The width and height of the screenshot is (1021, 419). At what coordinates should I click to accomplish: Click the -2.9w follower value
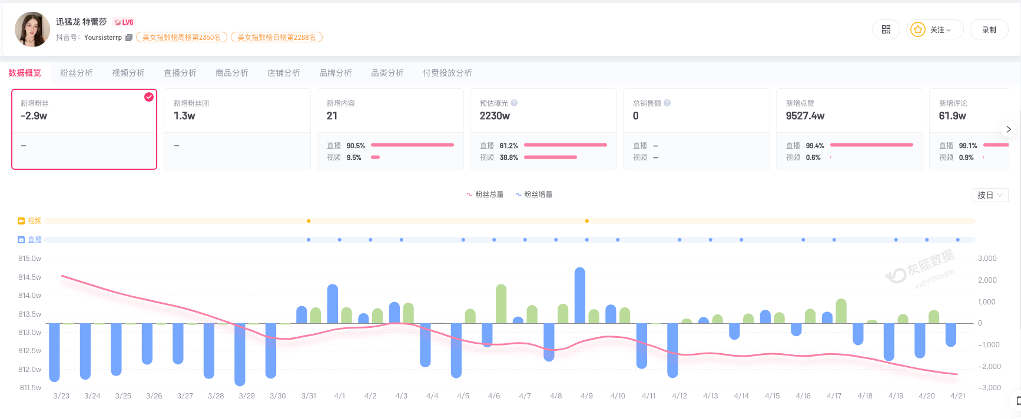tap(34, 116)
